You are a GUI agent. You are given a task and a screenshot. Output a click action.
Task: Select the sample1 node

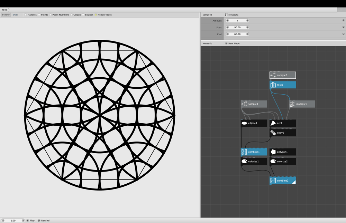point(254,104)
